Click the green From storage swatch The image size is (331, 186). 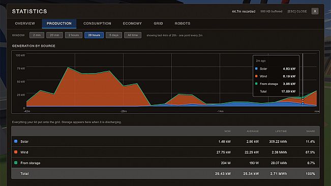pos(16,163)
